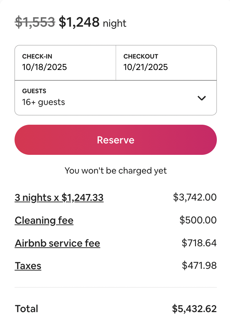Viewport: 230px width, 327px height.
Task: Expand the guests chevron arrow
Action: 202,98
